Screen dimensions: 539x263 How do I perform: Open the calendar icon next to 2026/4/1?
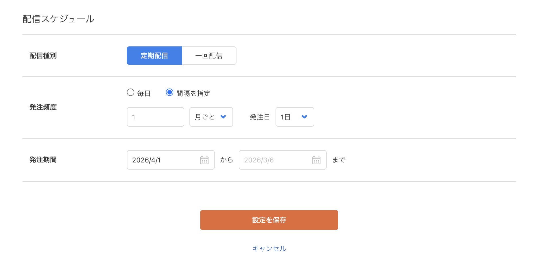point(204,160)
